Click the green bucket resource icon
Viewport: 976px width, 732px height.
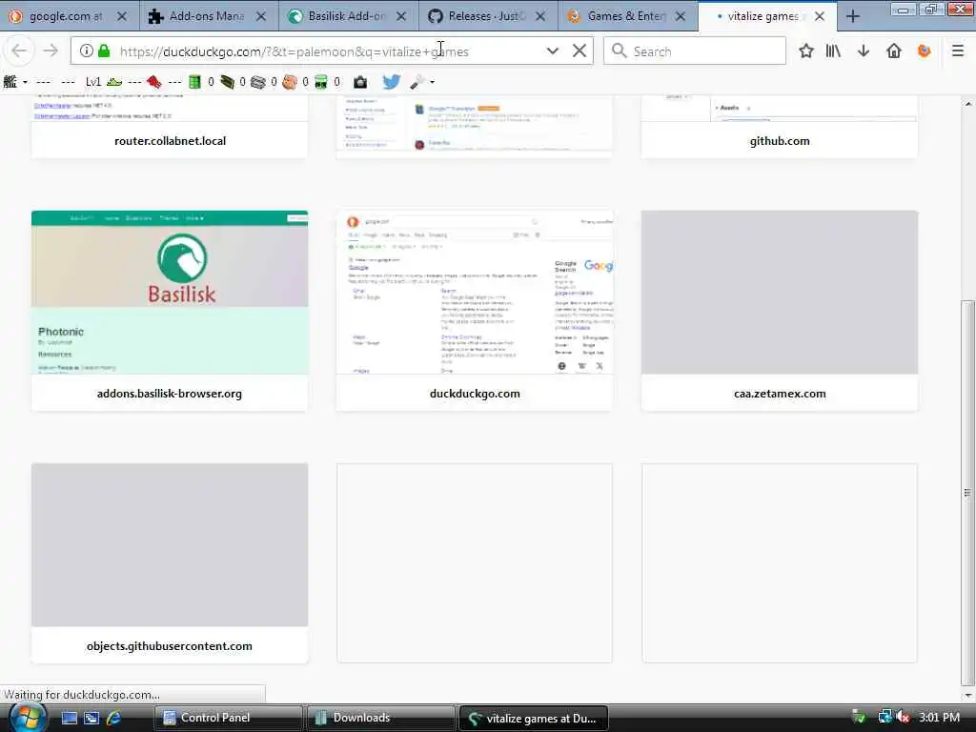(321, 82)
